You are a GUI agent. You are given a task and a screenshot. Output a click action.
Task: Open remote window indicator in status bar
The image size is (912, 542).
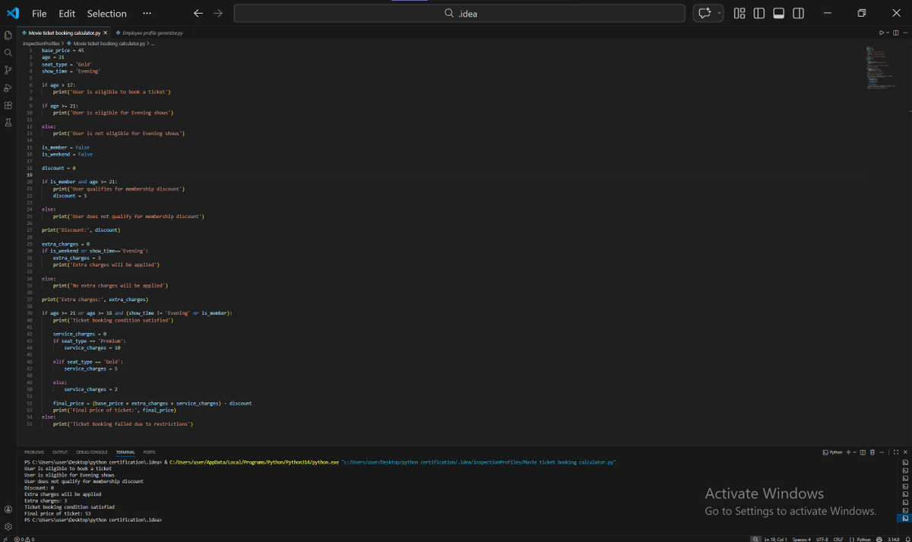[x=5, y=539]
